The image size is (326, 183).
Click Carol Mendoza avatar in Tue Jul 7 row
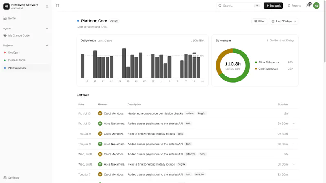(100, 174)
